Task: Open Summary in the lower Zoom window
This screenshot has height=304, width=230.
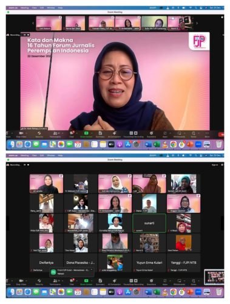Action: (x=100, y=282)
